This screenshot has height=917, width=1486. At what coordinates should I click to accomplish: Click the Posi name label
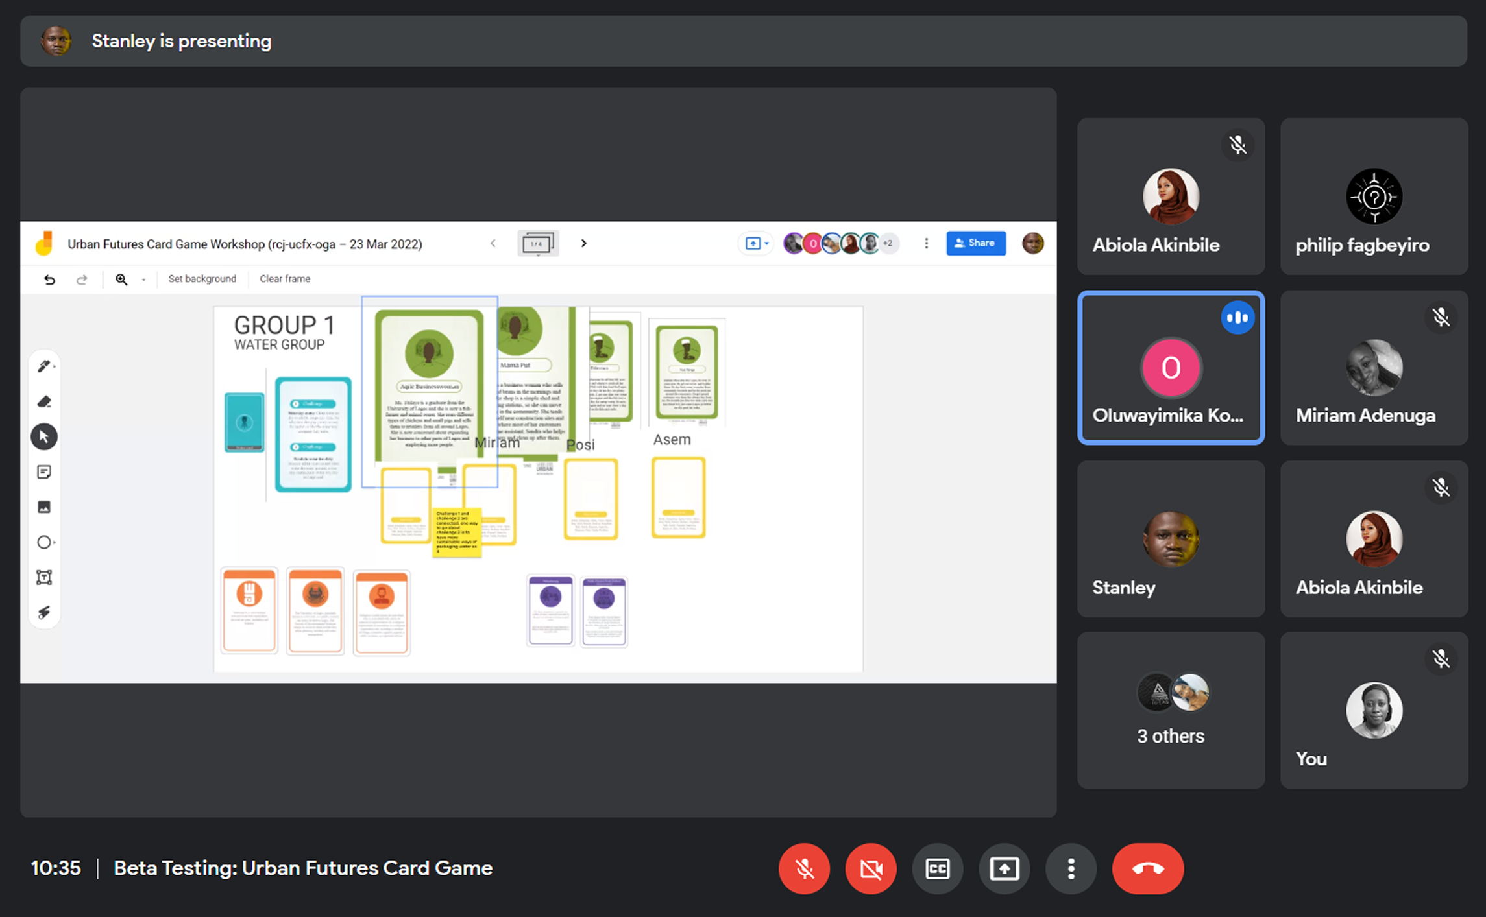pyautogui.click(x=580, y=445)
